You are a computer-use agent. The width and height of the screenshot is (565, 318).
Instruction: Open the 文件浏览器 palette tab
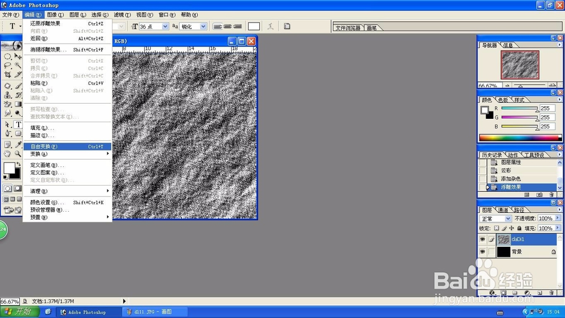point(348,28)
